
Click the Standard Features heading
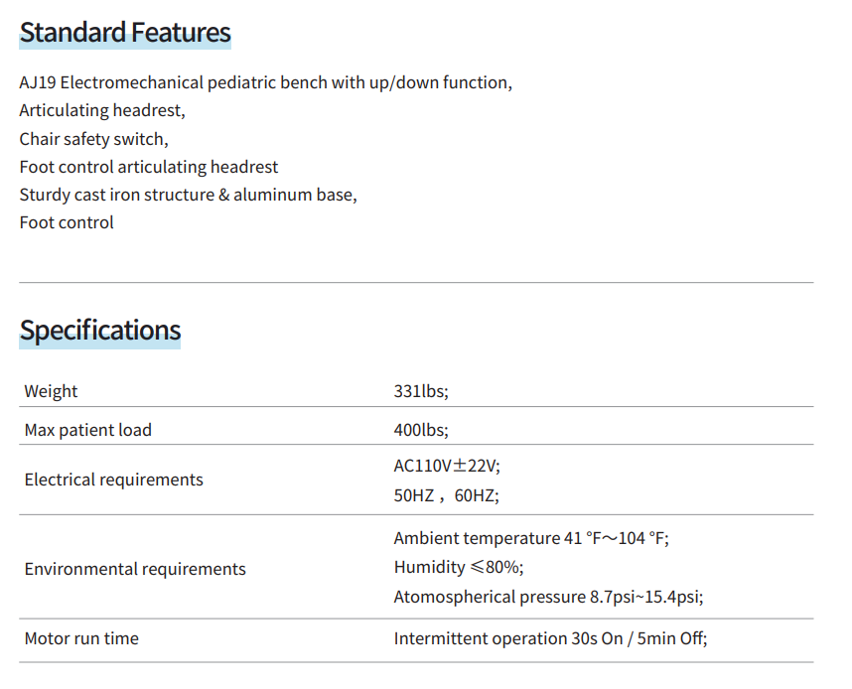(125, 33)
